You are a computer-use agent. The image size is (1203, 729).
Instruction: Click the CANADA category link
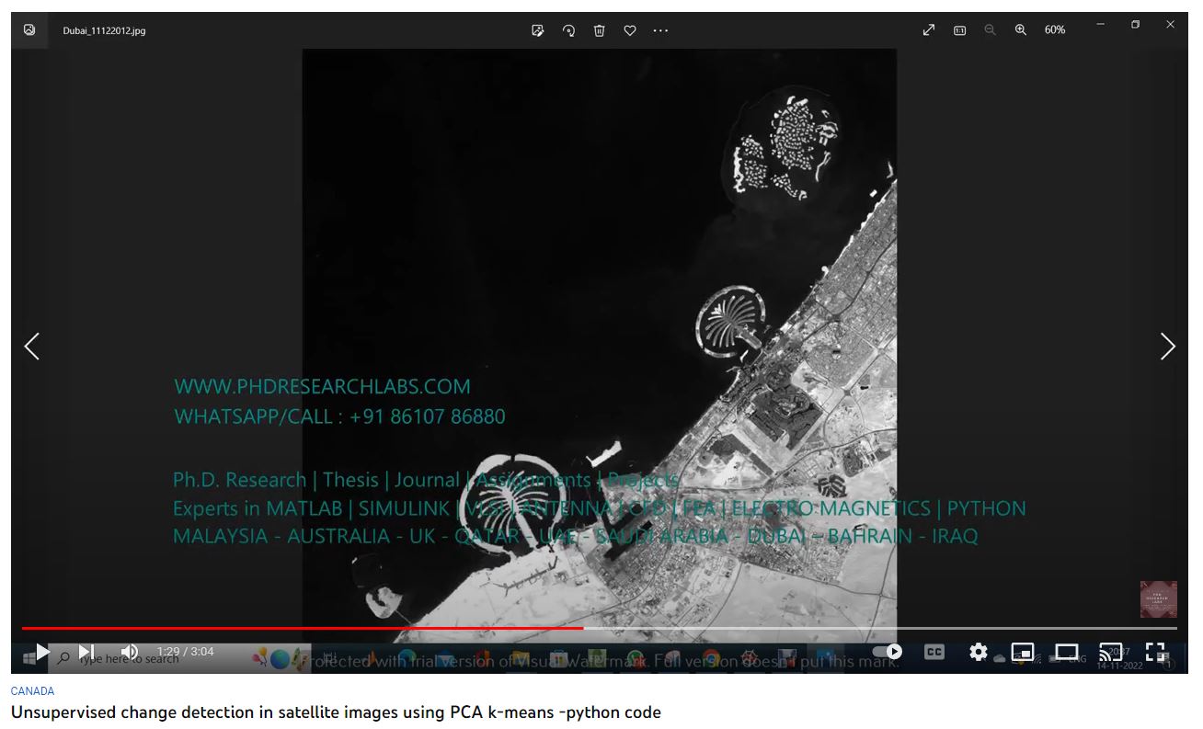point(32,690)
